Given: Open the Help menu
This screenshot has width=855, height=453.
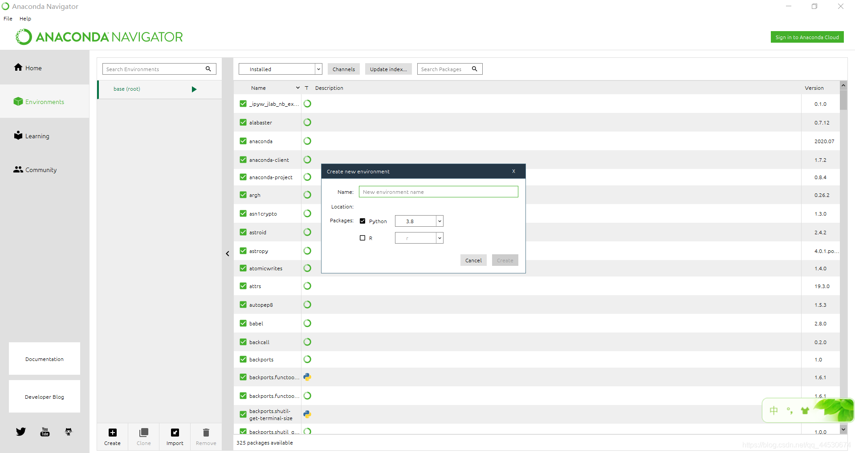Looking at the screenshot, I should (x=25, y=19).
